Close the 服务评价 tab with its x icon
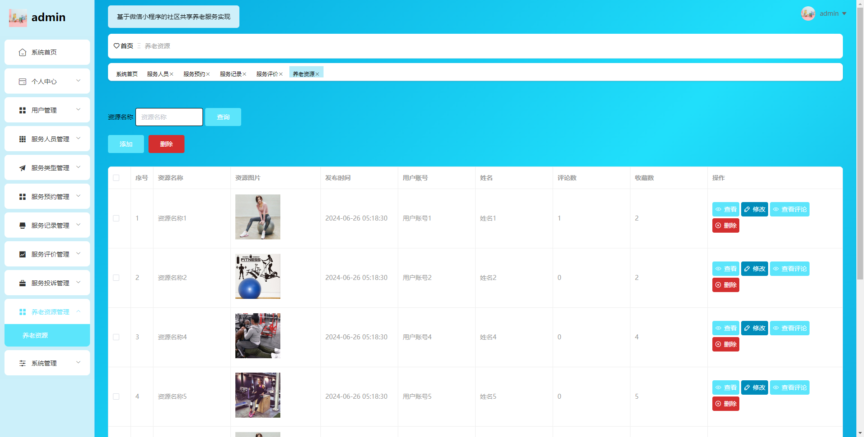This screenshot has height=437, width=864. click(281, 74)
